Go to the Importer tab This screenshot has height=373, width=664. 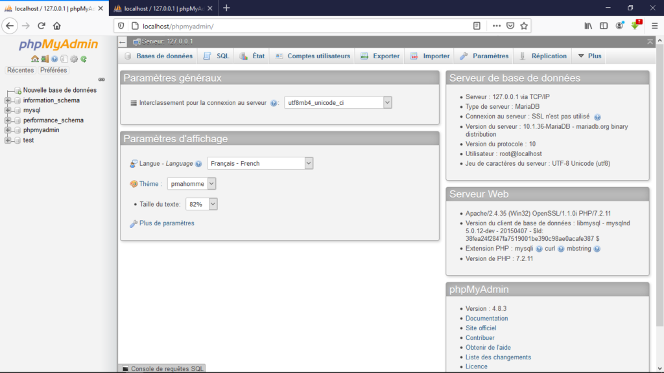(x=429, y=56)
